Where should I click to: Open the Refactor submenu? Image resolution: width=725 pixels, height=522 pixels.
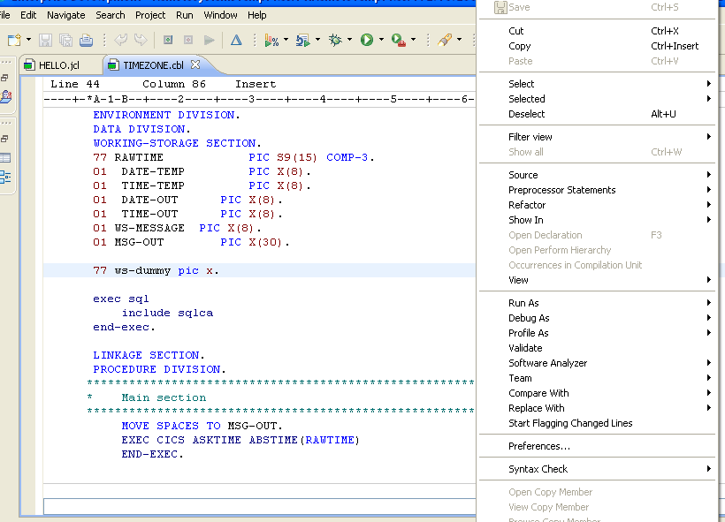[x=598, y=205]
